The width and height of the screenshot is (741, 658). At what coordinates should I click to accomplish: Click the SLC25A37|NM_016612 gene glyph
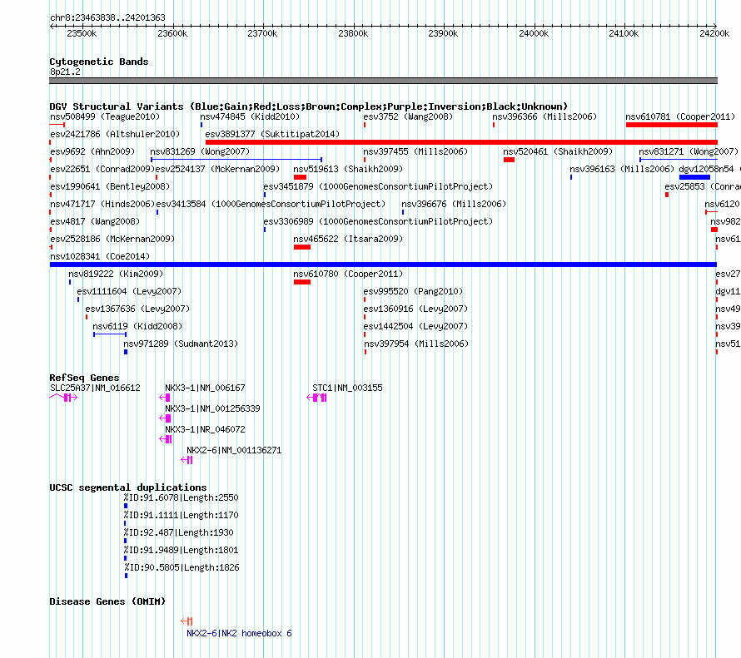(63, 398)
